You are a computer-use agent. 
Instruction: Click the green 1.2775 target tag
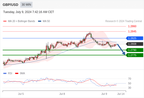[135, 55]
